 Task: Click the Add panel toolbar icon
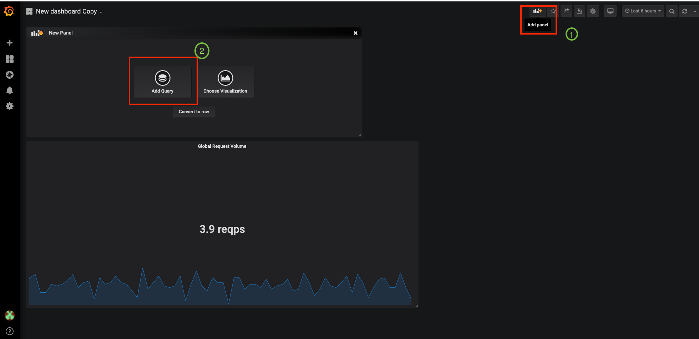[x=538, y=11]
